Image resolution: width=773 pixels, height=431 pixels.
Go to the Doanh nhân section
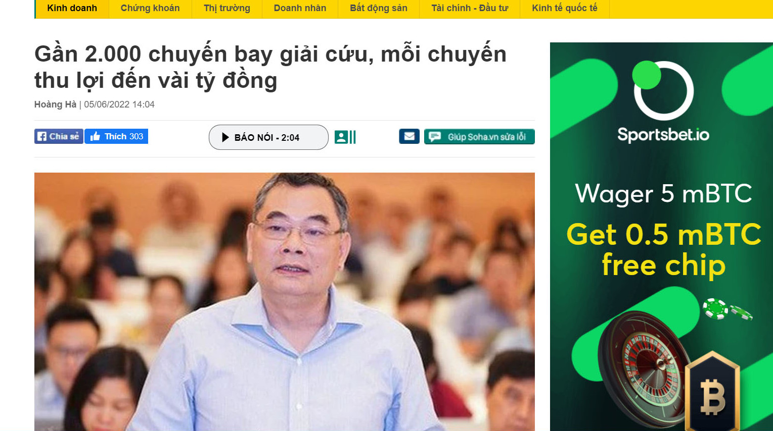point(300,9)
